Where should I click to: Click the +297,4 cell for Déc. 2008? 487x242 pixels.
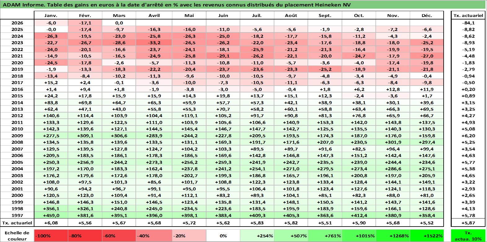[427, 142]
